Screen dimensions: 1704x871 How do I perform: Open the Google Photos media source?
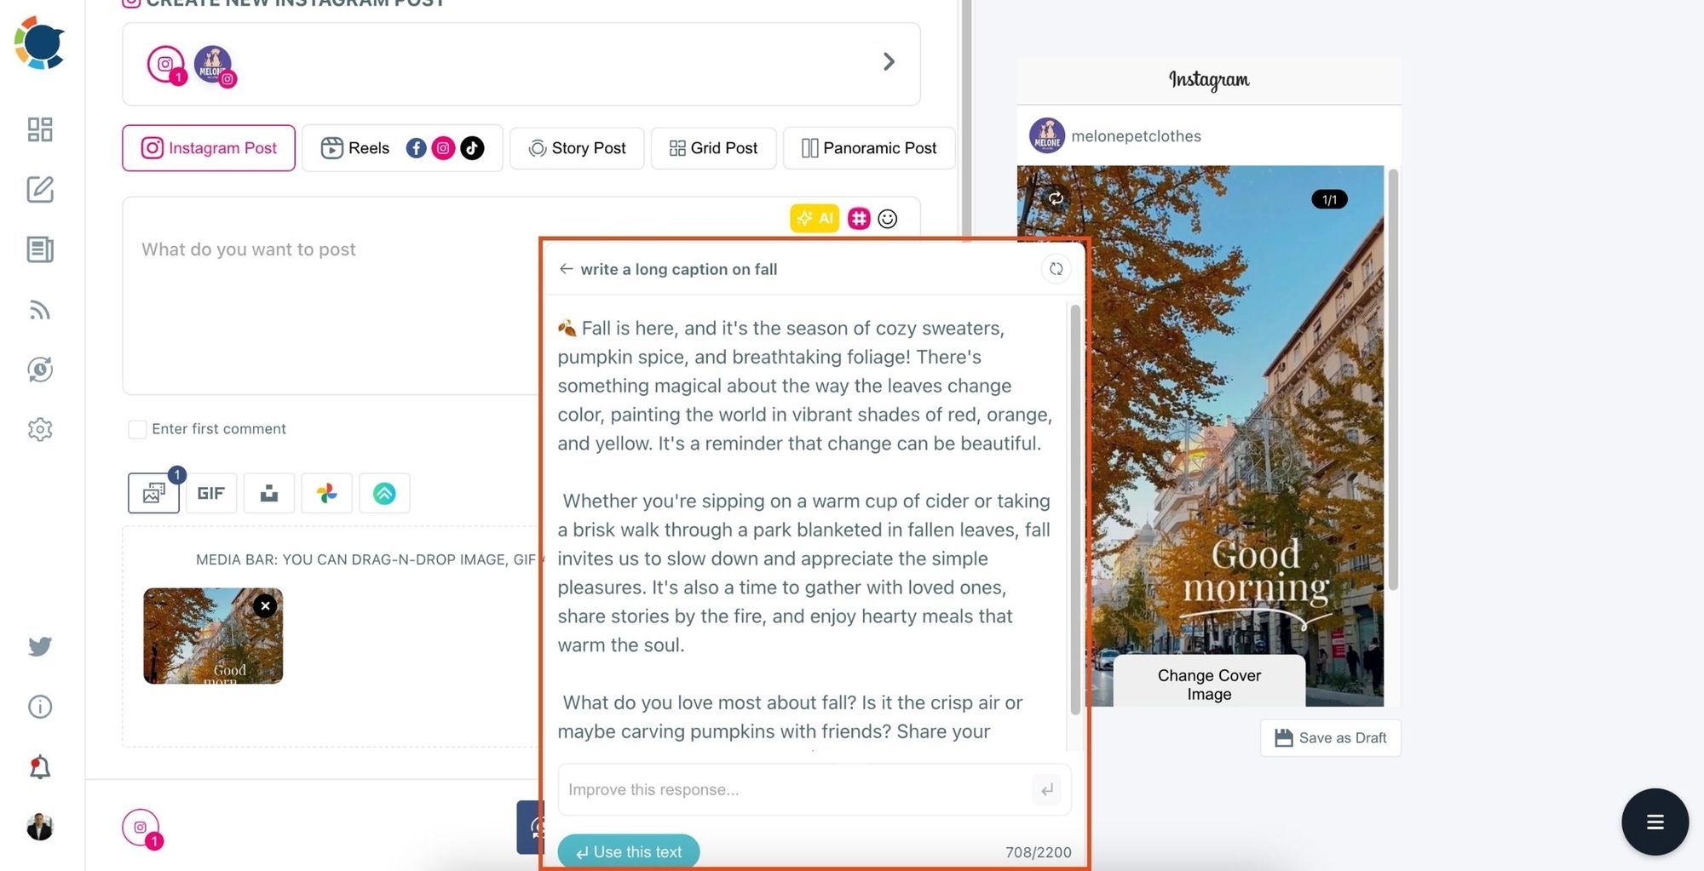coord(326,493)
